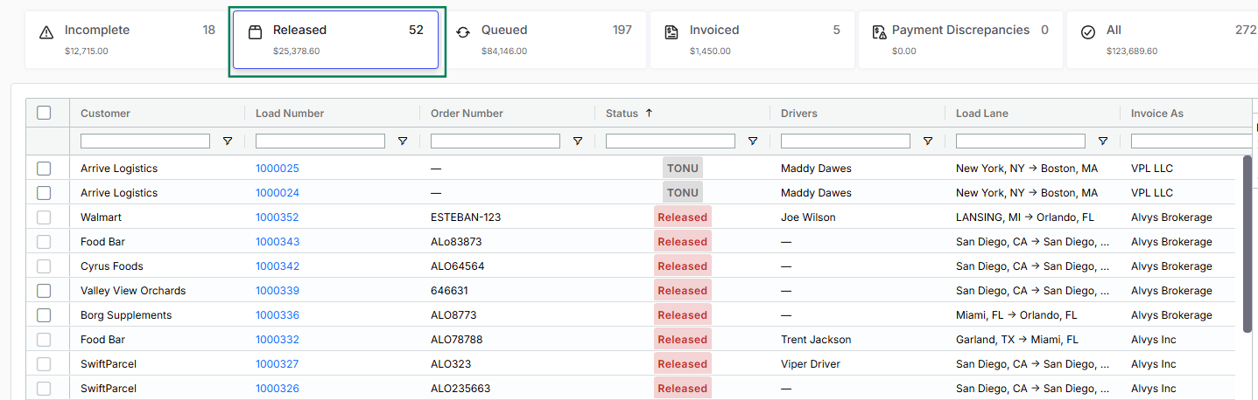Select the checkbox for load 1000343
Screen dimensions: 1258x400
coord(44,242)
